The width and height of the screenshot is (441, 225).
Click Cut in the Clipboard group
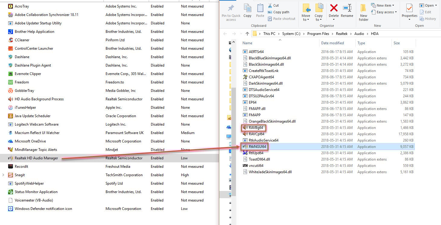pyautogui.click(x=273, y=5)
